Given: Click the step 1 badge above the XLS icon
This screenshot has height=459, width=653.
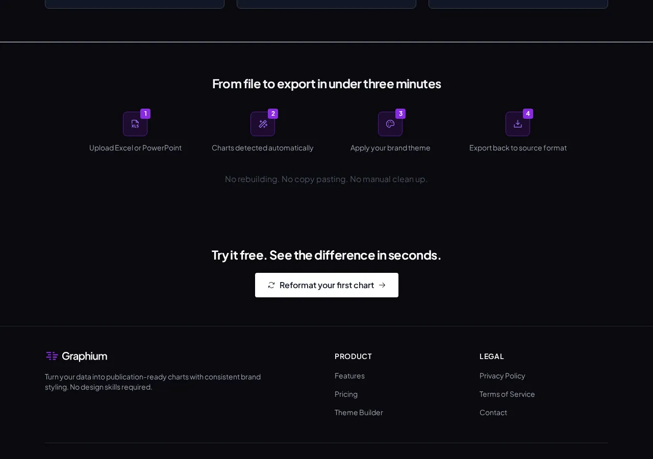Looking at the screenshot, I should (145, 114).
